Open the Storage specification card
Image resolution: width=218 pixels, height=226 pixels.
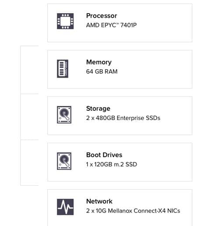(120, 116)
